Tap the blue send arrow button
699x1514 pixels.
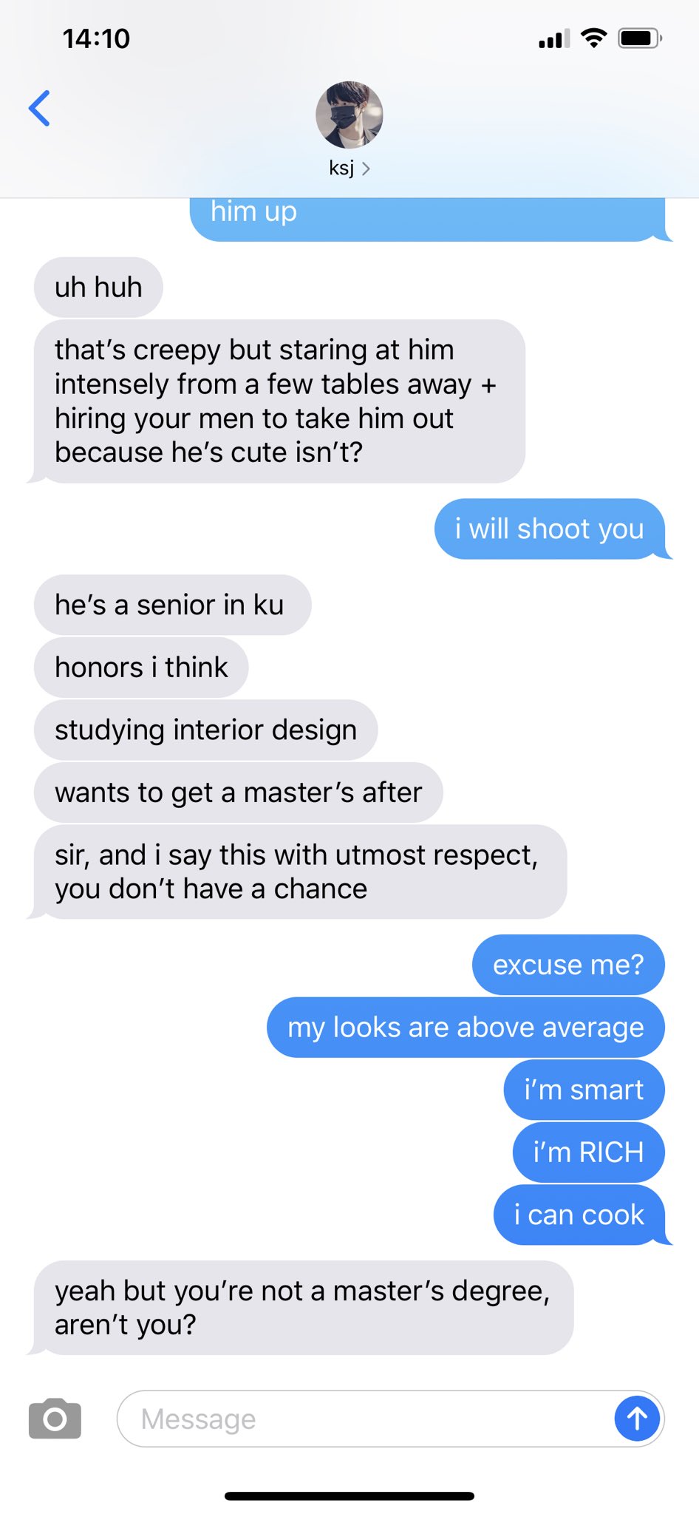point(637,1418)
